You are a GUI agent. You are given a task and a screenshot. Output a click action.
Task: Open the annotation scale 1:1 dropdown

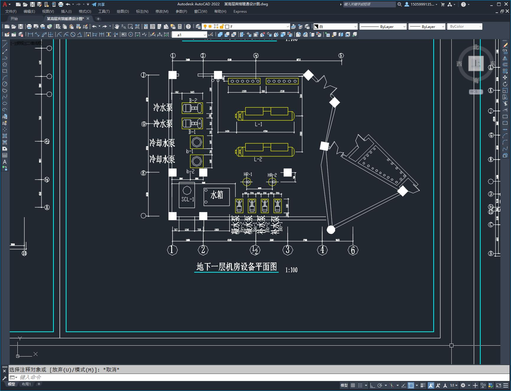pyautogui.click(x=454, y=385)
